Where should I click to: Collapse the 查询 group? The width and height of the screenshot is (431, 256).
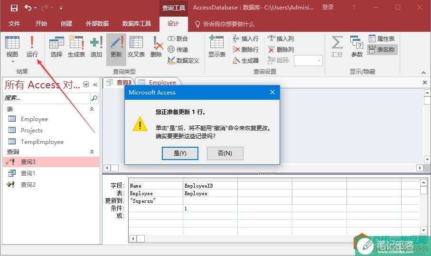[92, 152]
